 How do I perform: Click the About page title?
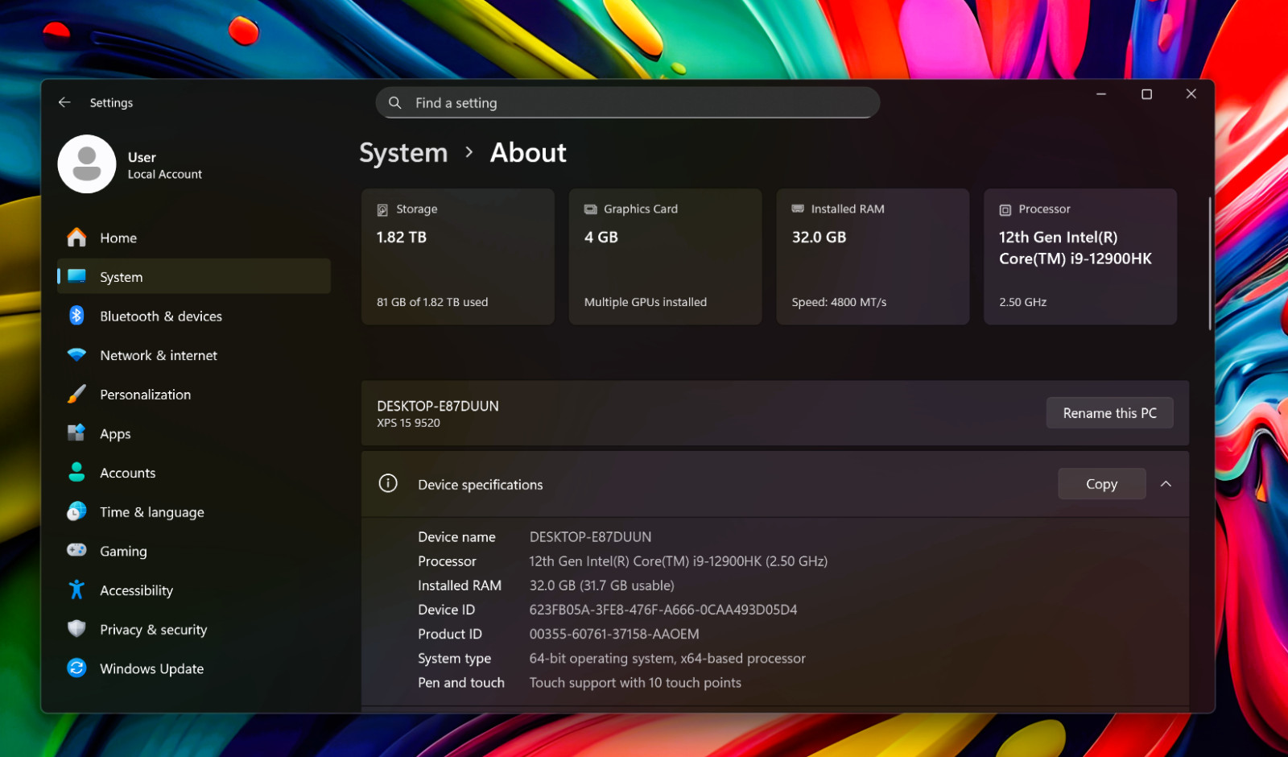coord(528,152)
